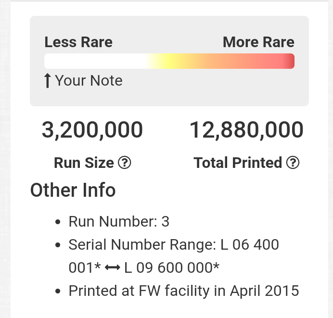This screenshot has height=318, width=333.
Task: Click the red end of rarity bar
Action: [x=288, y=62]
